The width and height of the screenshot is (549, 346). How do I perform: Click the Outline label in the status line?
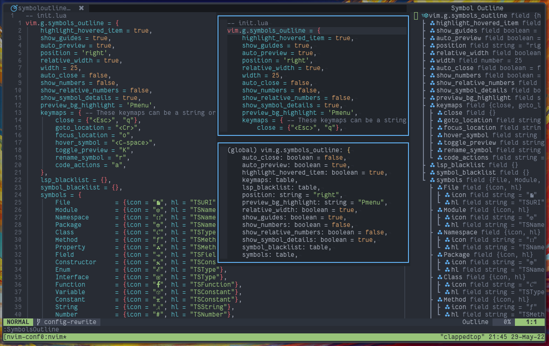475,322
